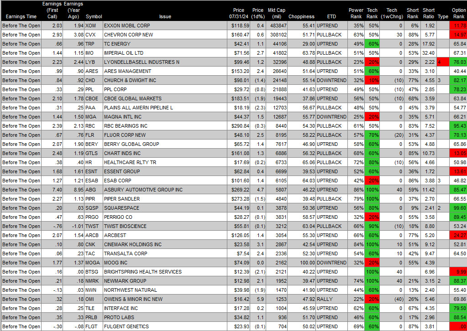
Task: Select the $183.51 price for CBOE
Action: coord(239,99)
